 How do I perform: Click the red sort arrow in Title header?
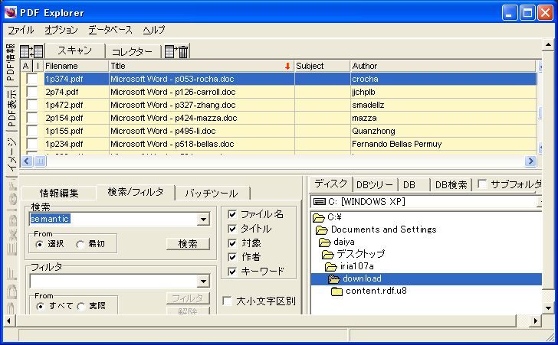coord(287,66)
